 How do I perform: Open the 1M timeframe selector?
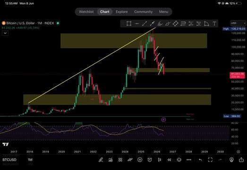pos(30,160)
